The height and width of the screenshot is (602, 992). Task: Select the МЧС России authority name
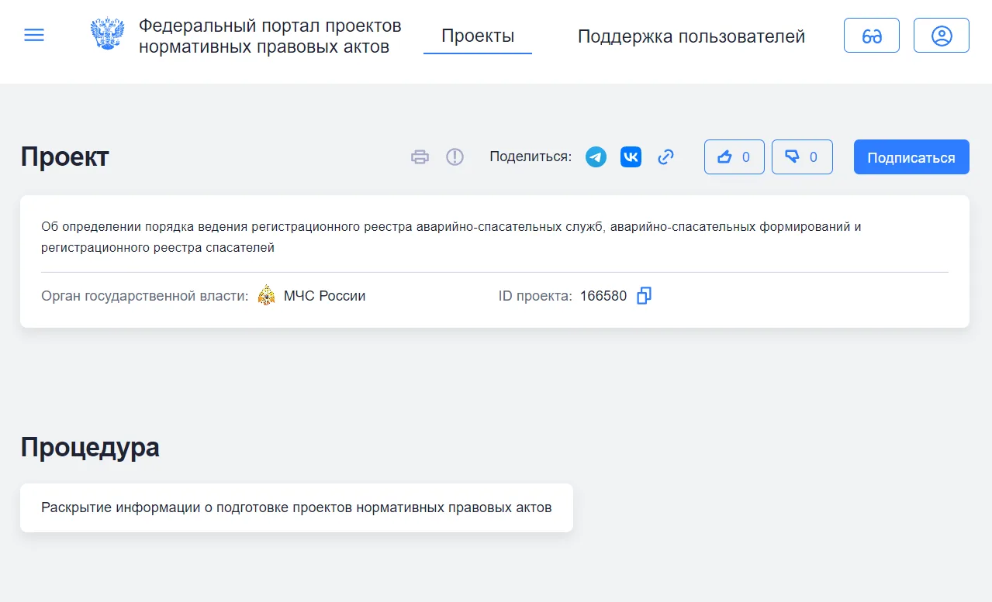tap(324, 296)
